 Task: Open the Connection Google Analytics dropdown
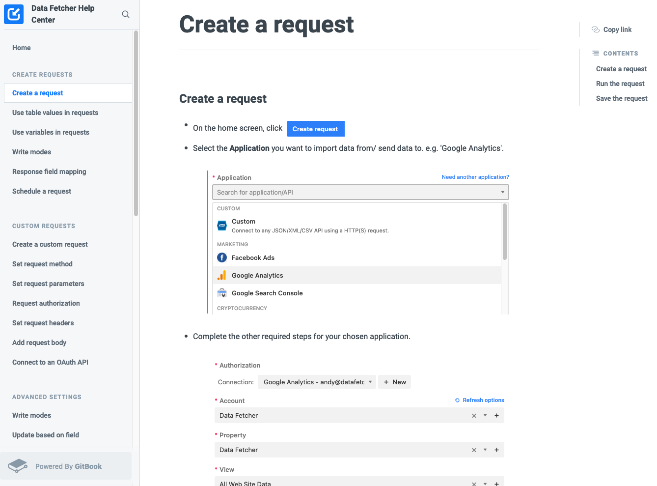317,382
